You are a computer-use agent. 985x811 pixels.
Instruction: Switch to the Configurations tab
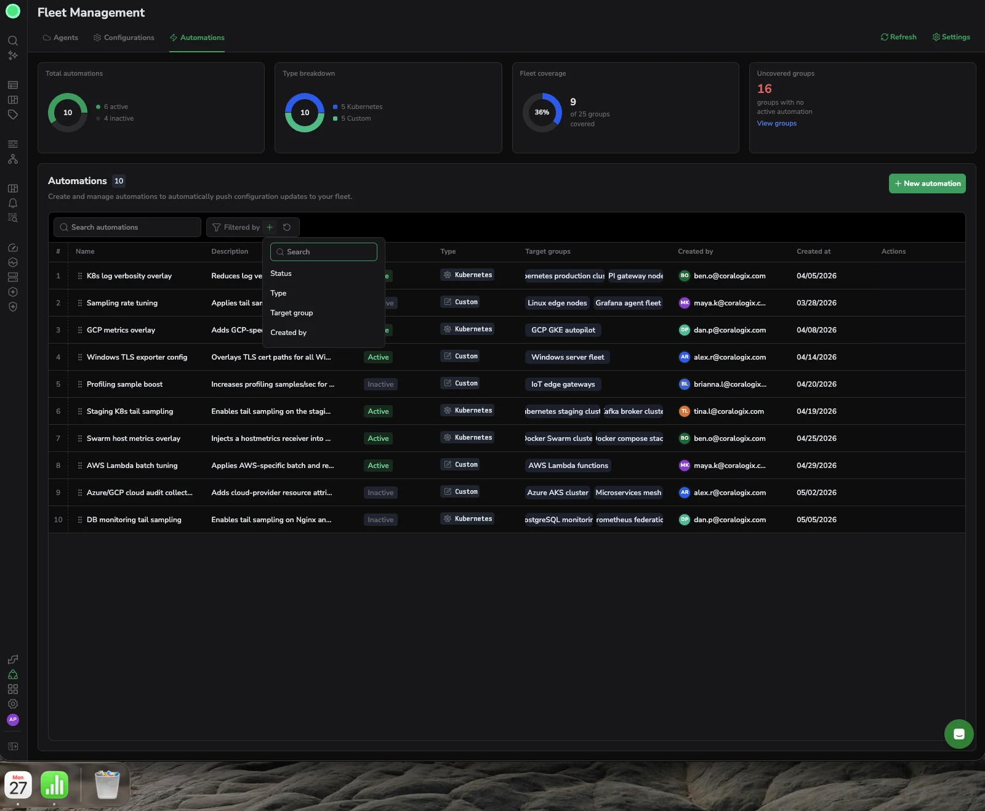(124, 38)
